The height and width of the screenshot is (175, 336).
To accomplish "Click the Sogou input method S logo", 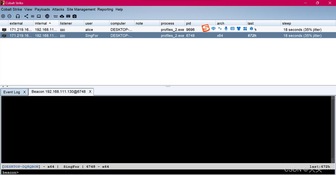I will pyautogui.click(x=206, y=28).
